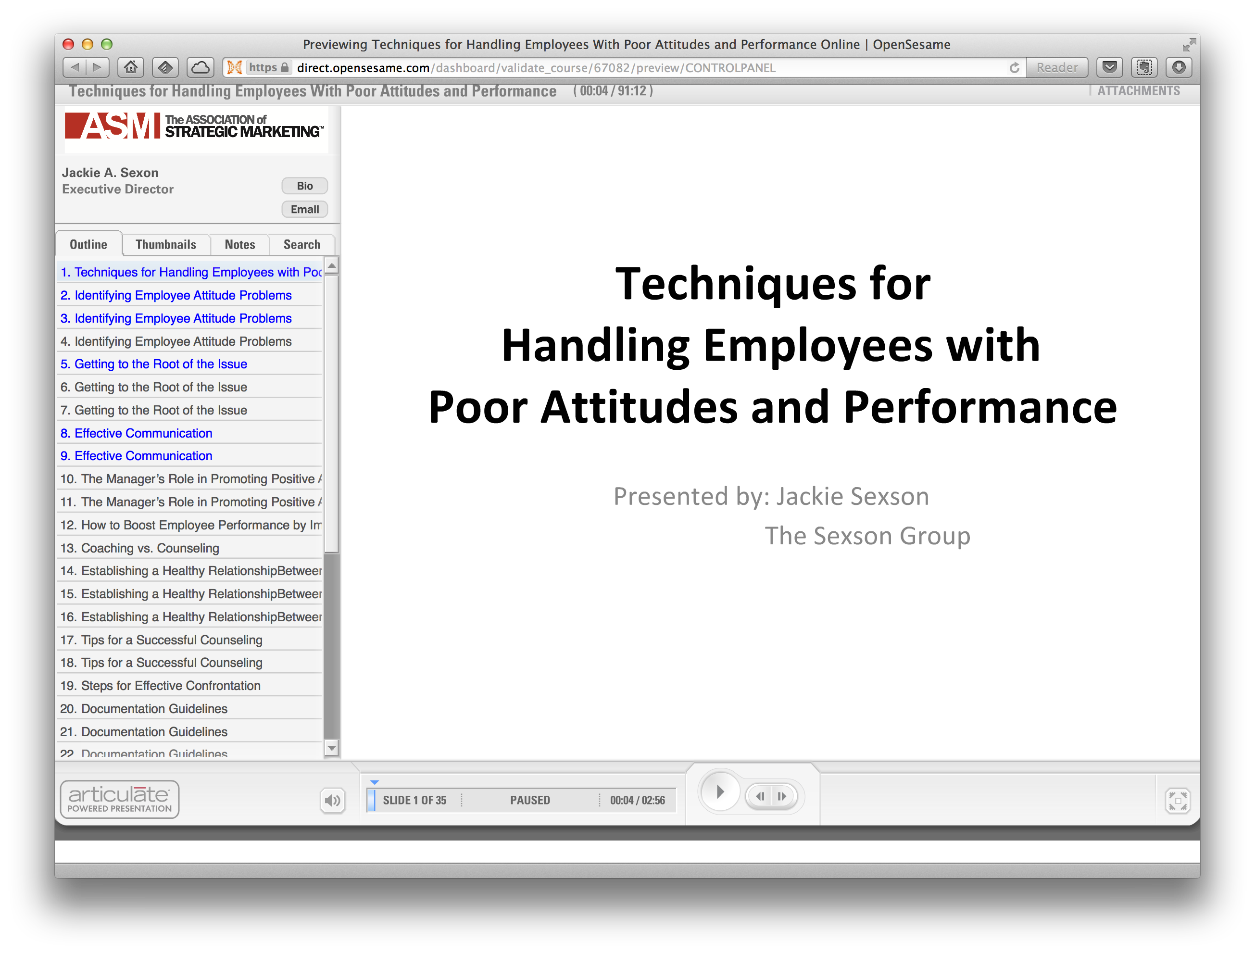Viewport: 1255px width, 954px height.
Task: Click the browser home icon
Action: click(131, 68)
